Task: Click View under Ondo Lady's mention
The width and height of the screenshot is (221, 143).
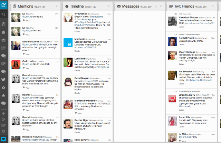Action: coord(26,68)
